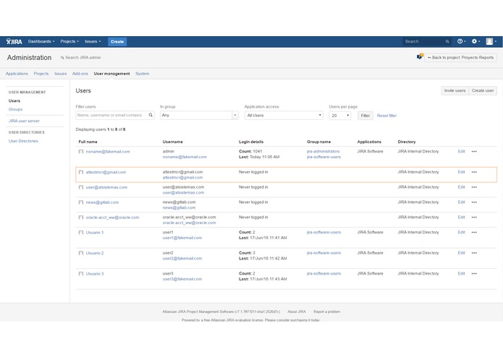Open actions menu for Usuario 2 row
503x357 pixels.
point(474,253)
